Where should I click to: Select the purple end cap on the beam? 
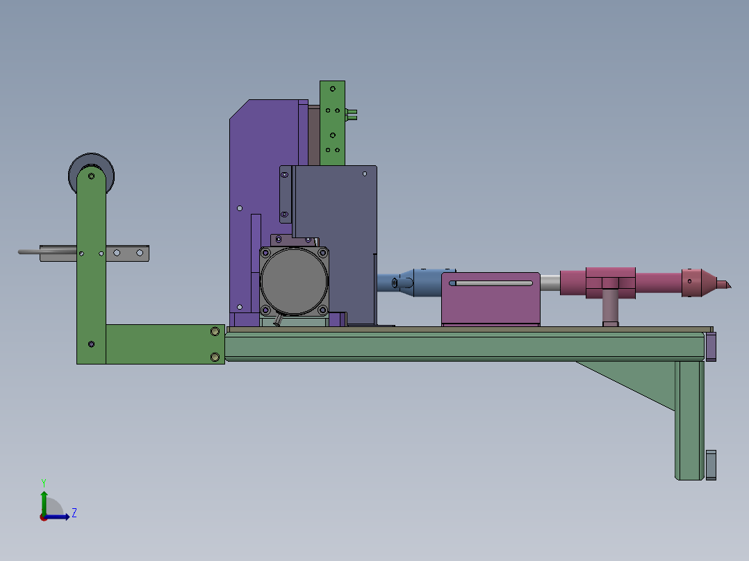711,347
